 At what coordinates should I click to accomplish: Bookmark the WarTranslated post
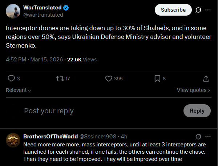[157, 78]
